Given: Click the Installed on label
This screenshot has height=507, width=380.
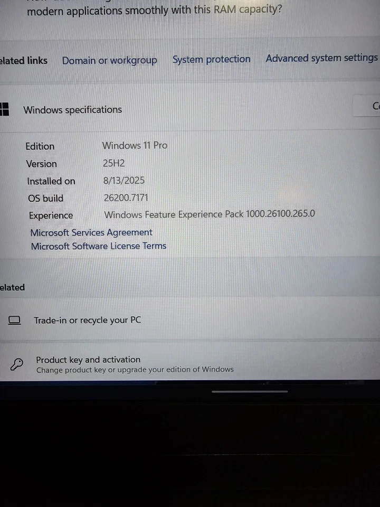Looking at the screenshot, I should pyautogui.click(x=51, y=181).
